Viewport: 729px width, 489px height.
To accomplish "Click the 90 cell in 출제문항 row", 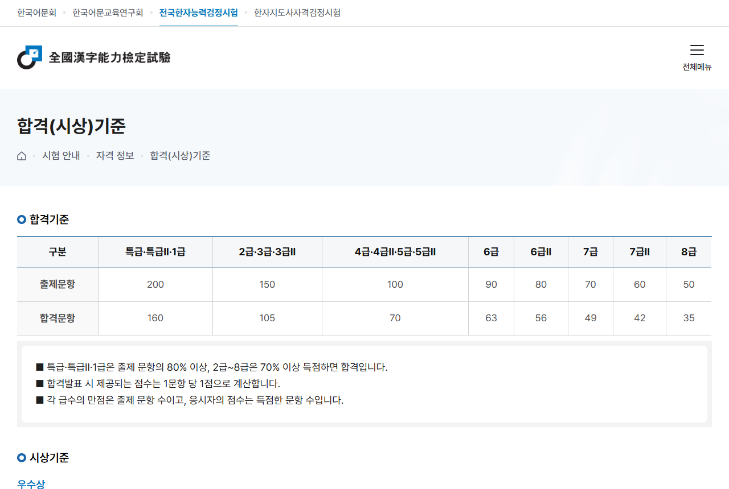I will [x=491, y=285].
